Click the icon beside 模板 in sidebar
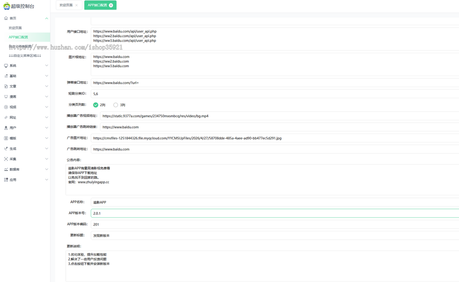Viewport: 459px width, 282px height. [6, 138]
